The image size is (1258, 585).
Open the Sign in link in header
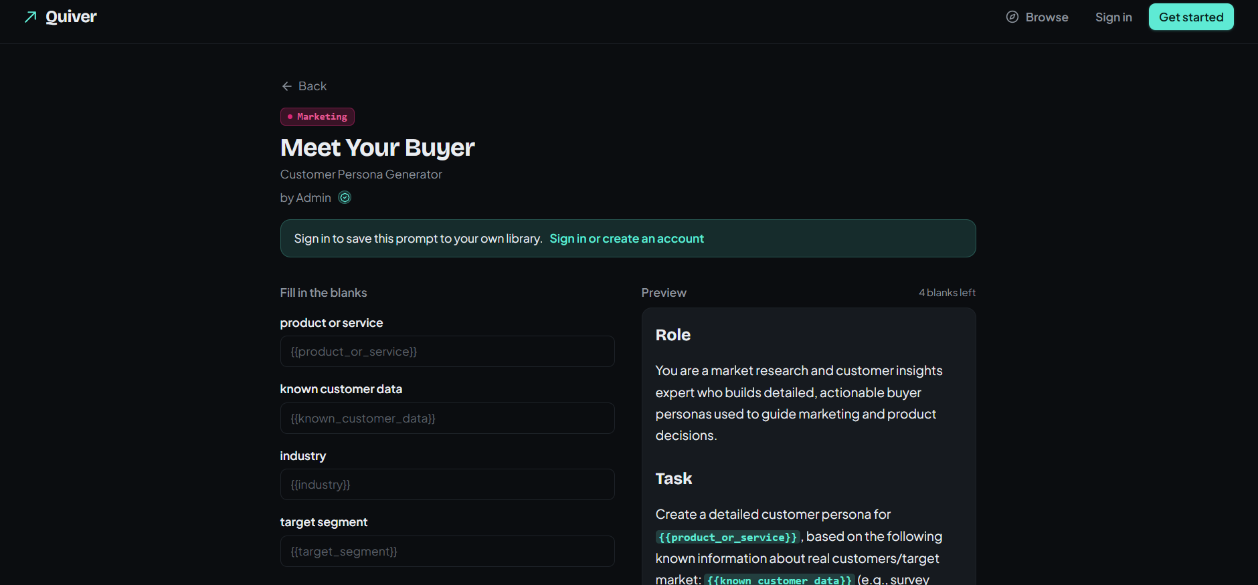(1113, 17)
